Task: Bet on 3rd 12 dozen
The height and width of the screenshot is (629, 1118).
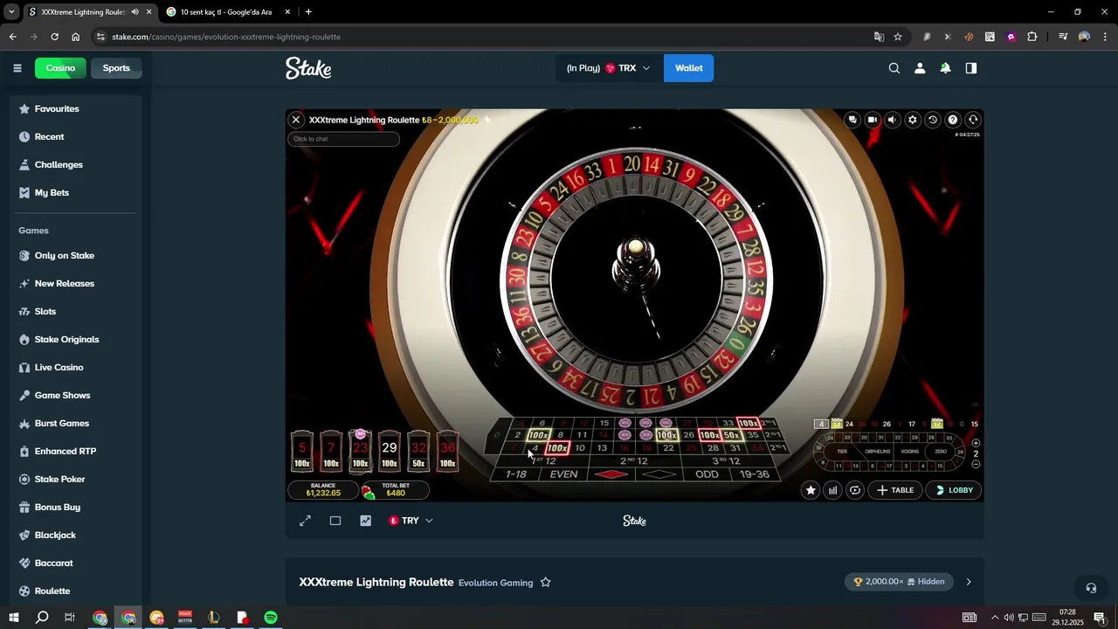Action: click(727, 460)
